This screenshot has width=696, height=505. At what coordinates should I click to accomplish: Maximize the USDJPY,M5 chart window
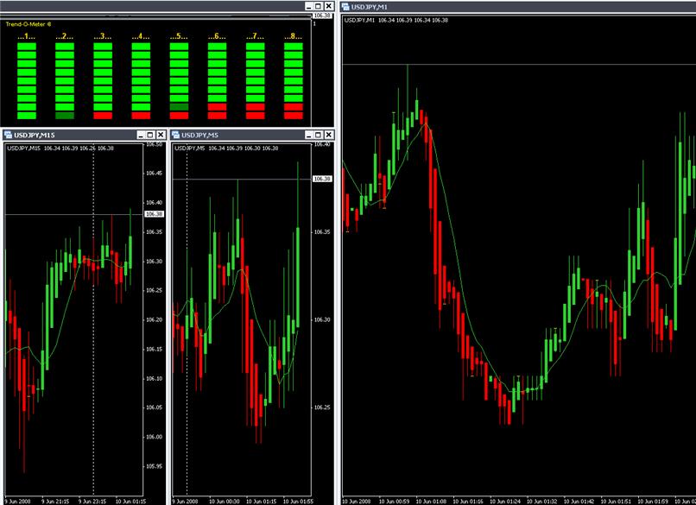coord(317,135)
